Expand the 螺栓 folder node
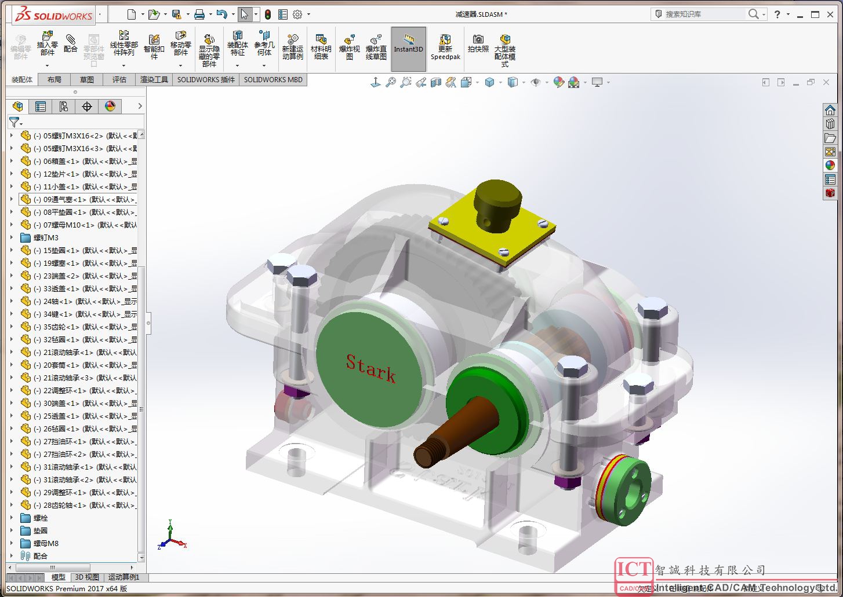The width and height of the screenshot is (843, 597). point(12,518)
